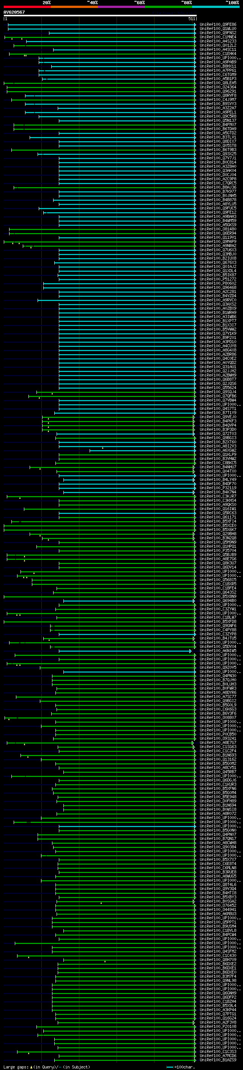This screenshot has height=1070, width=243.
Task: Select the UniRef100_P51272 label
Action: click(x=218, y=279)
